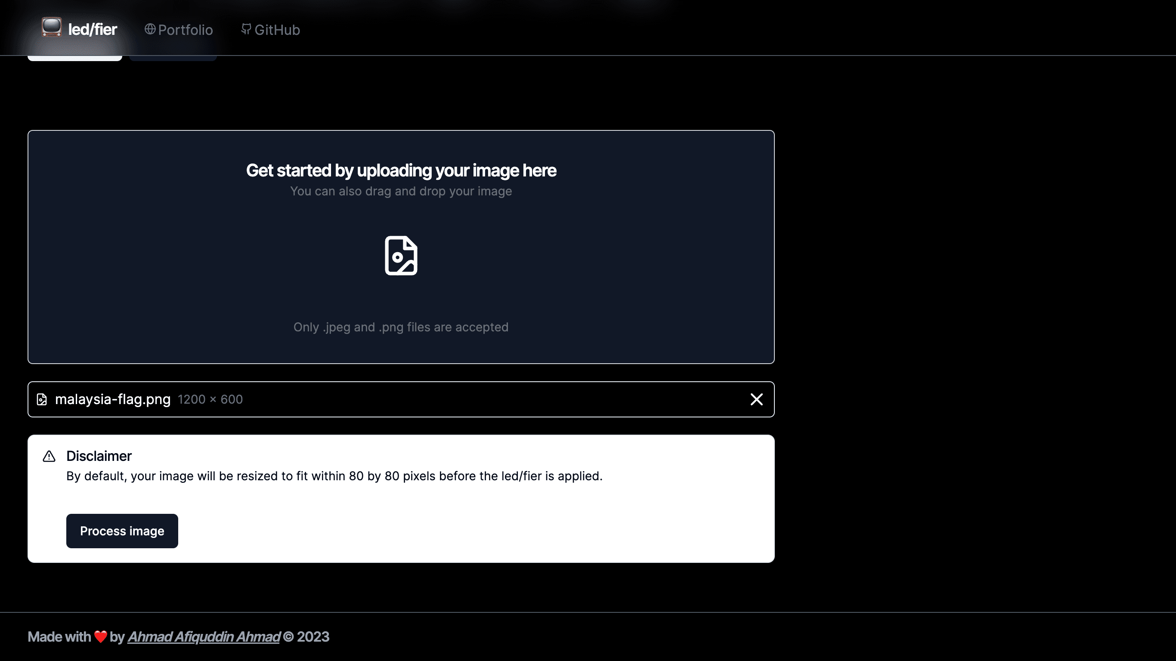The image size is (1176, 661).
Task: Click the red heart emoji in footer
Action: [x=100, y=637]
